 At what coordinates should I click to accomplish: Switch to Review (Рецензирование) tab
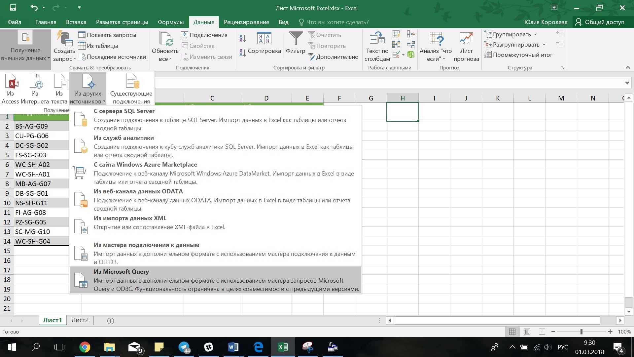click(246, 22)
